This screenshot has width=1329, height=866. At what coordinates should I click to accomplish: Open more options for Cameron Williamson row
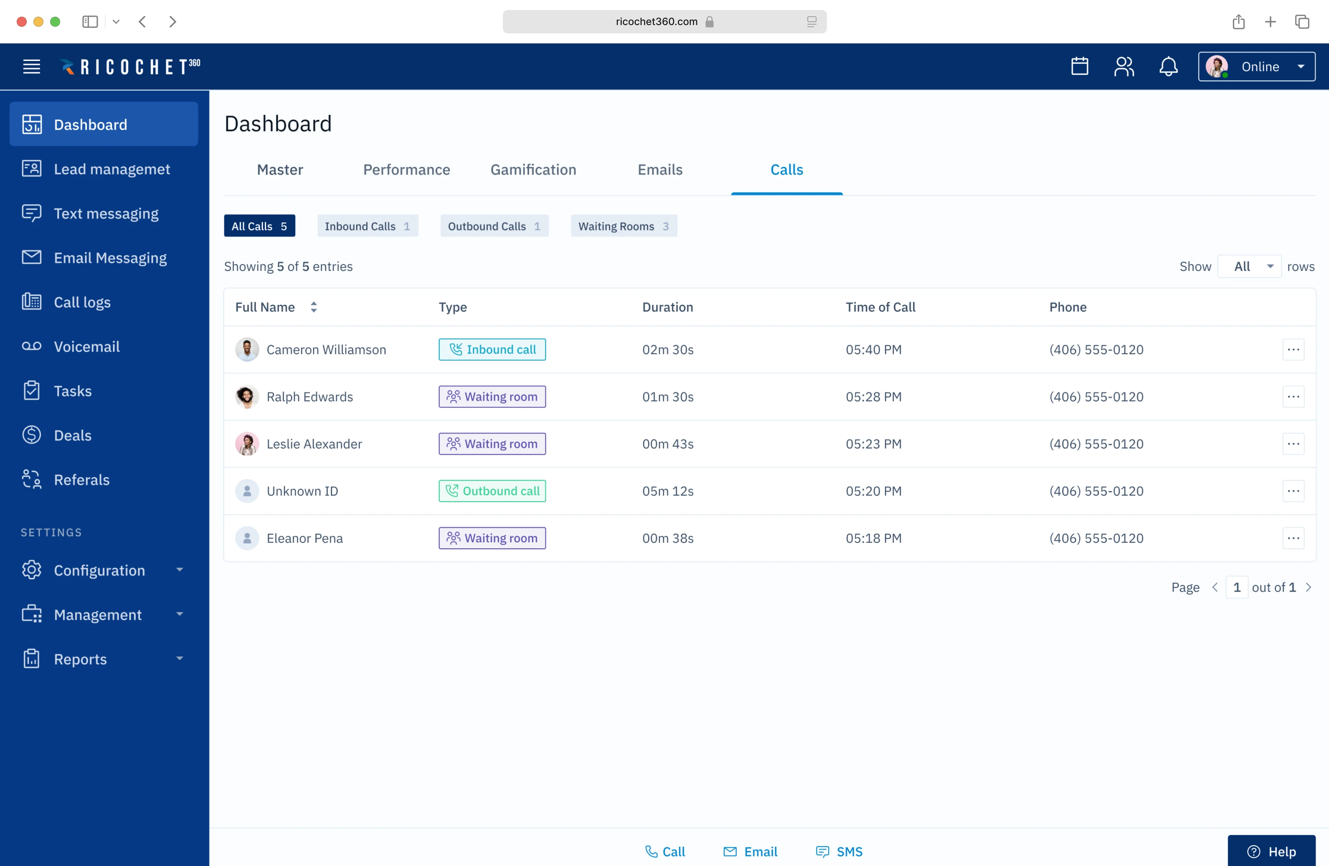(1293, 349)
